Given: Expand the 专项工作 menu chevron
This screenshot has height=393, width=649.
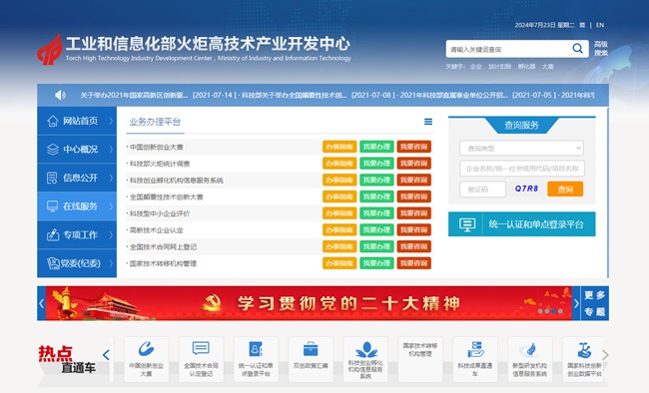Looking at the screenshot, I should (x=111, y=235).
